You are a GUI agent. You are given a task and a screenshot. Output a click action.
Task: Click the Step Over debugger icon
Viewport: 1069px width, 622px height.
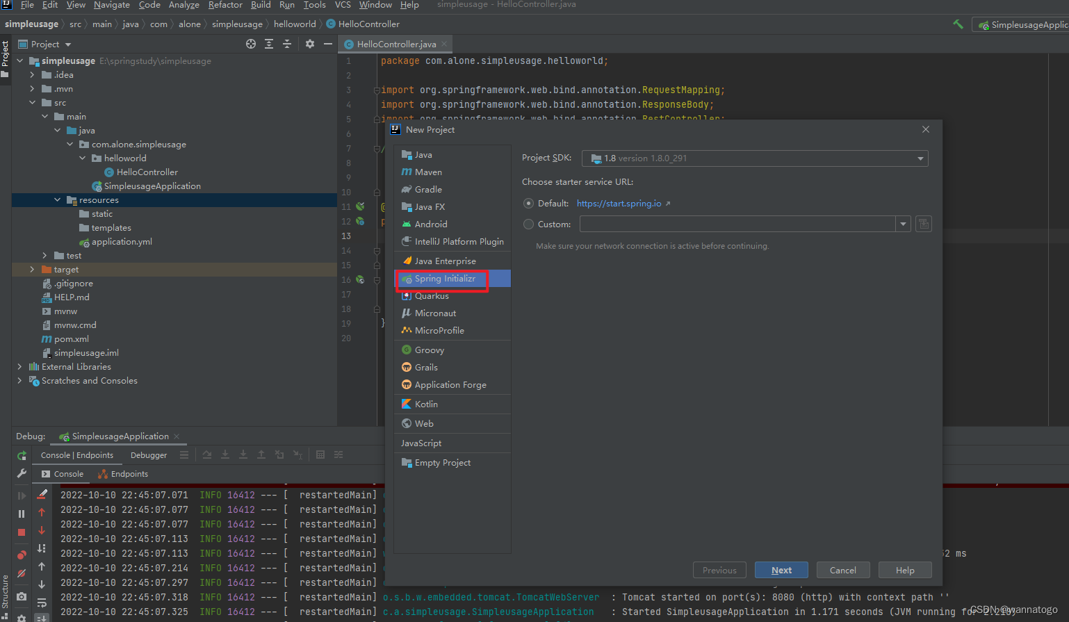(x=207, y=455)
